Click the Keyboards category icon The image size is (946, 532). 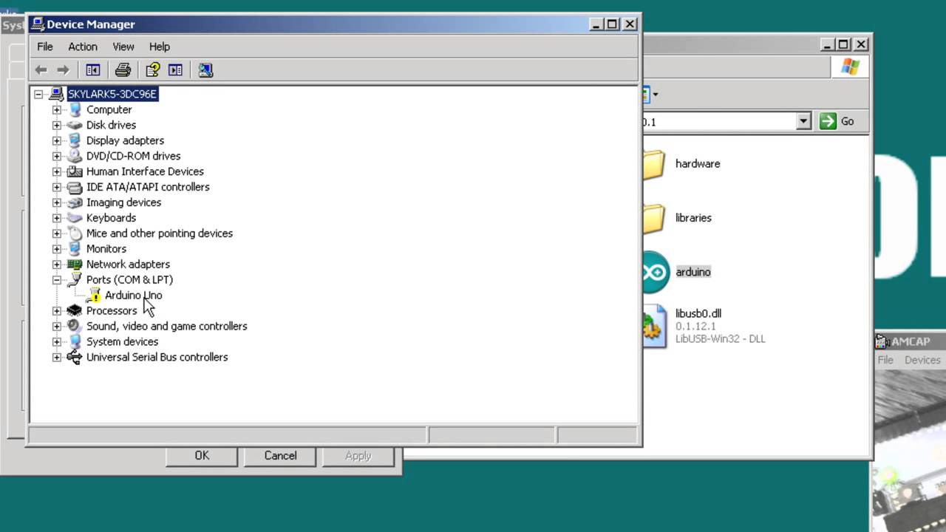(x=75, y=218)
